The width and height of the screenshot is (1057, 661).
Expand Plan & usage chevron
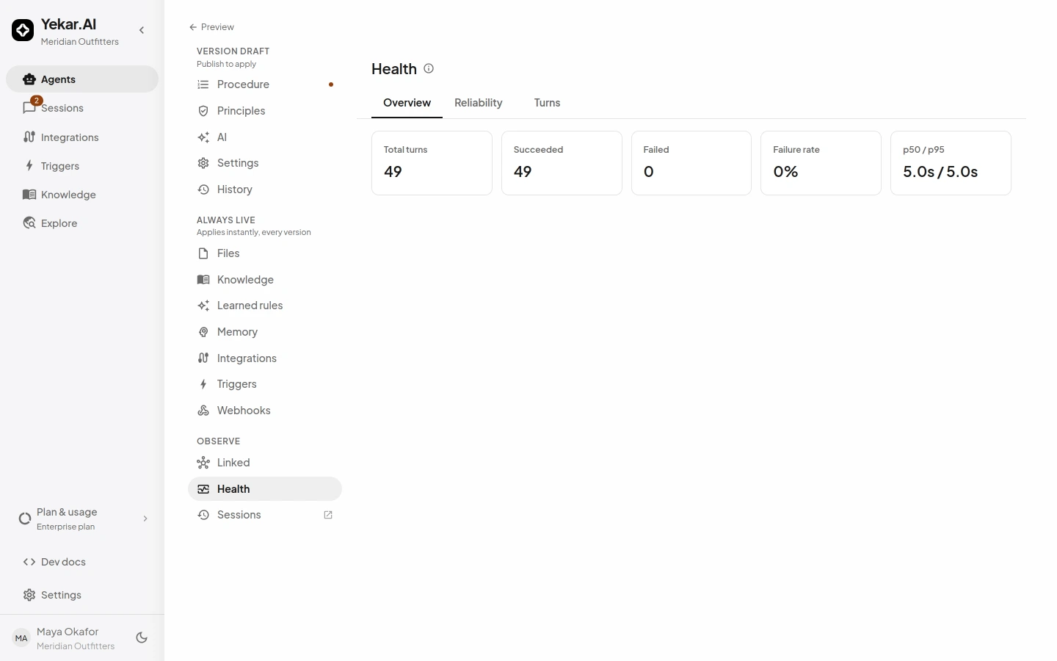145,519
